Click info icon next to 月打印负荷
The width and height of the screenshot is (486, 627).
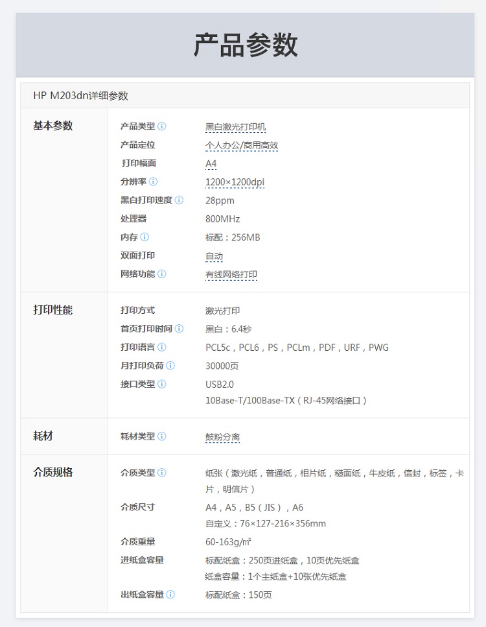coord(170,366)
